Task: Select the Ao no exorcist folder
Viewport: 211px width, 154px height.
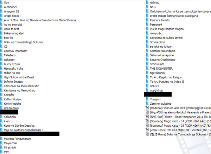Action: (x=13, y=24)
